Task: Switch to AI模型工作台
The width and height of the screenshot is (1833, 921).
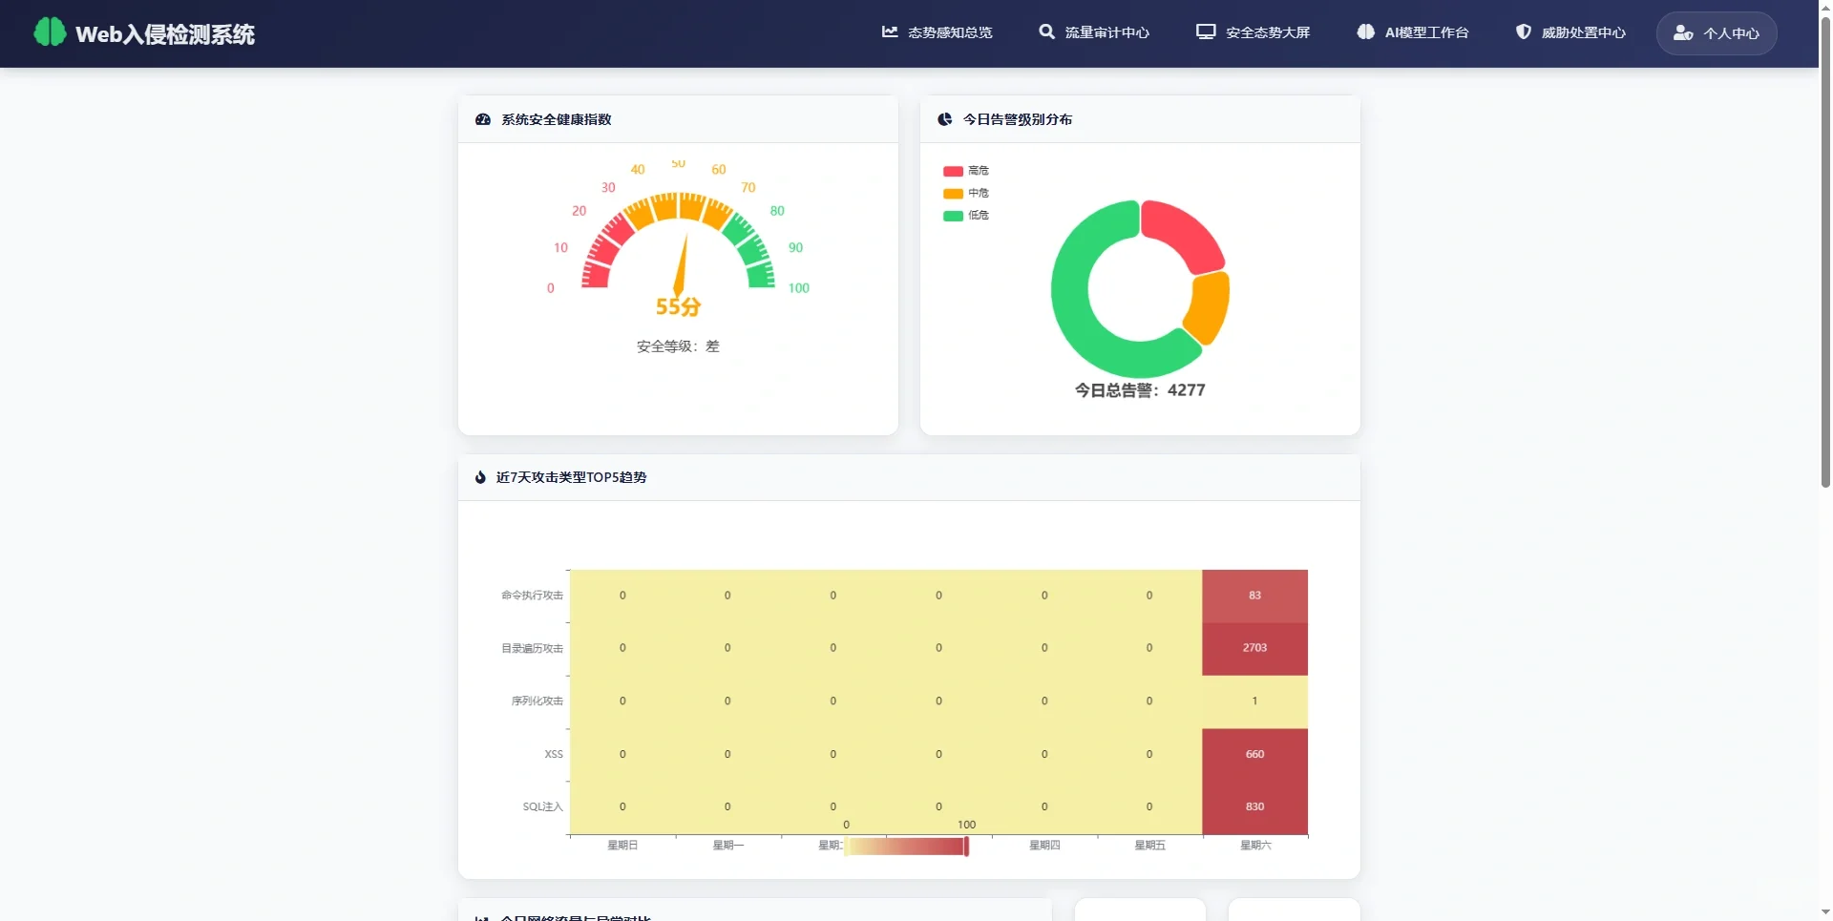Action: click(x=1413, y=32)
